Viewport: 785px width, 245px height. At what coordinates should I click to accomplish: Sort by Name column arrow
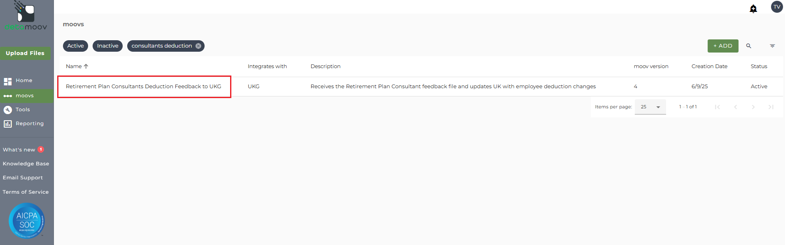click(86, 66)
